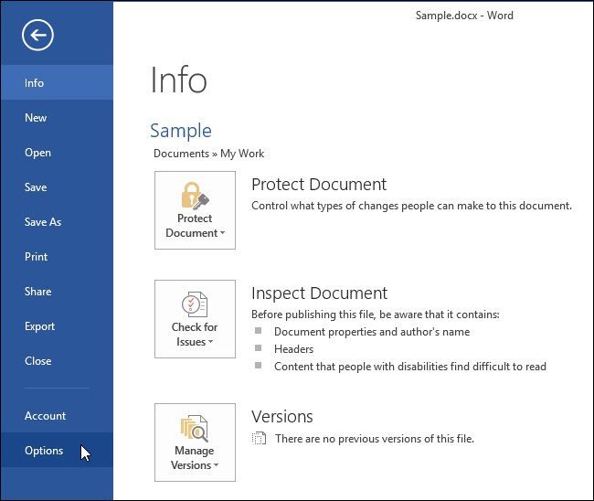Click the back arrow circle icon
The image size is (594, 501).
[38, 36]
